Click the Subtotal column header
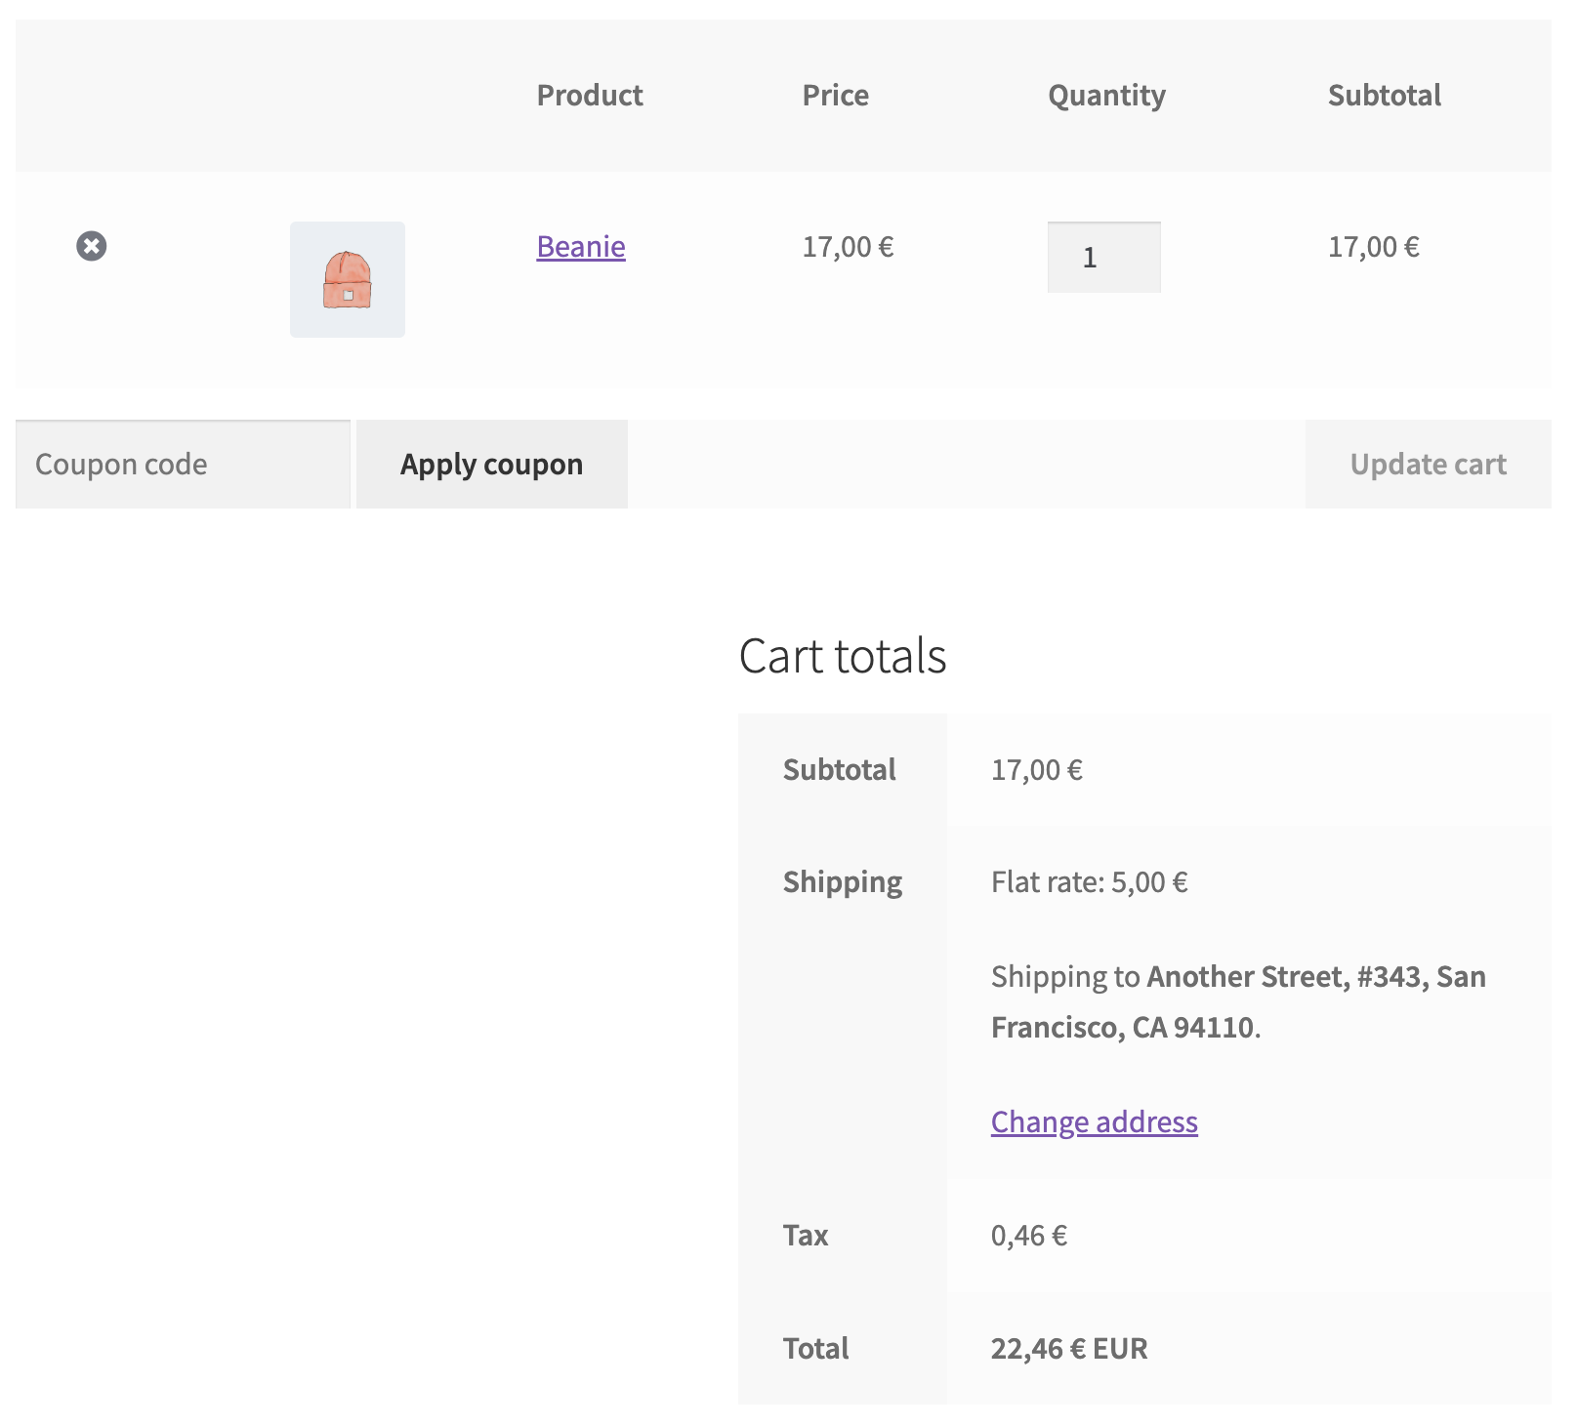This screenshot has width=1577, height=1426. (x=1385, y=95)
